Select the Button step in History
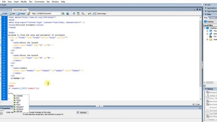Viewport: 217px width, 122px height. [212, 120]
